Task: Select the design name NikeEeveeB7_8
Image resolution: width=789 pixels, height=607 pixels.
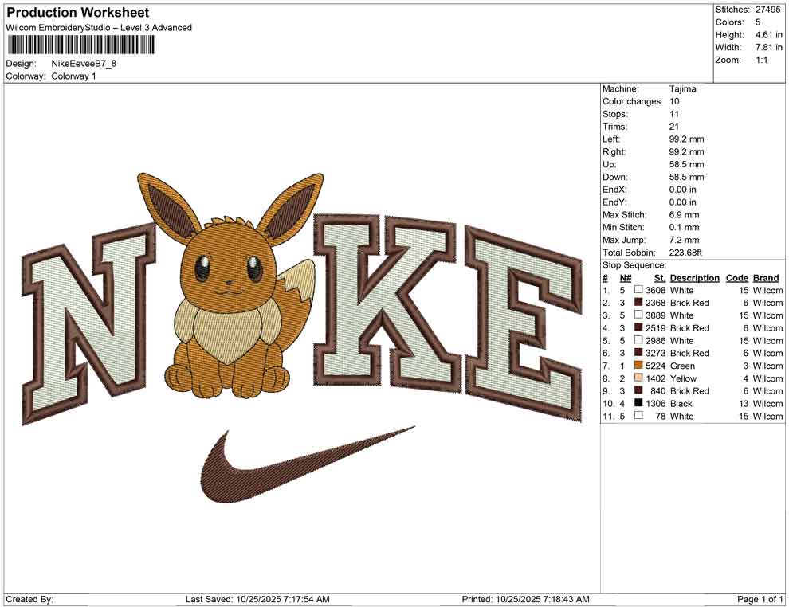Action: [84, 64]
